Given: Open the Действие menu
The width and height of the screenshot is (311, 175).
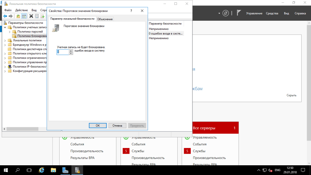Looking at the screenshot, I should tap(21, 10).
